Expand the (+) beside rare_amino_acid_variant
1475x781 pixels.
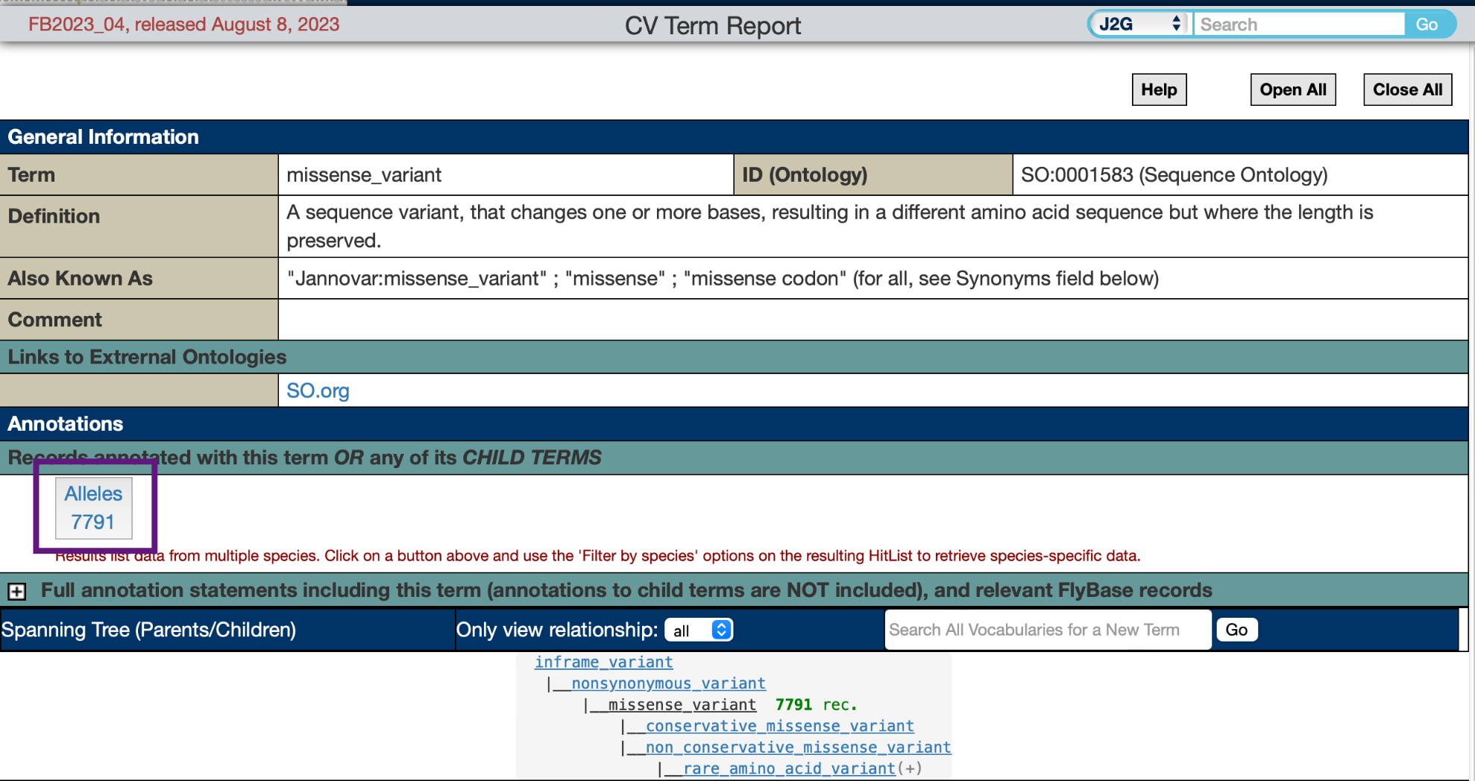pos(910,769)
